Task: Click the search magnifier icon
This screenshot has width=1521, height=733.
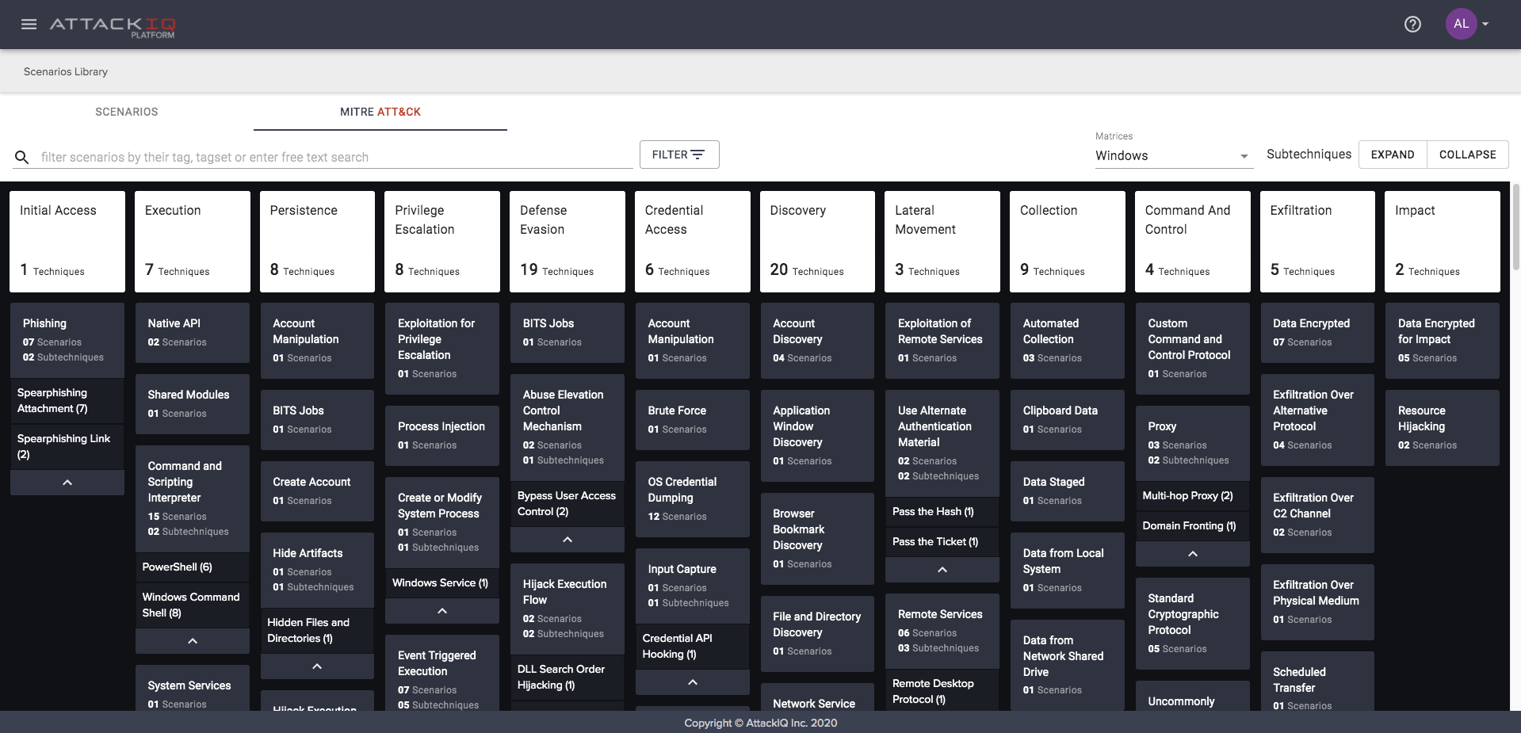Action: click(x=21, y=157)
